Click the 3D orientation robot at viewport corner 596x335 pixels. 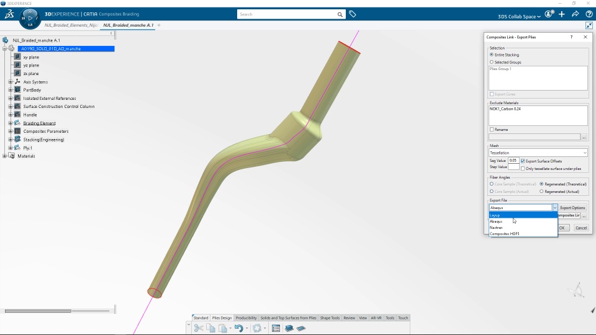(577, 290)
